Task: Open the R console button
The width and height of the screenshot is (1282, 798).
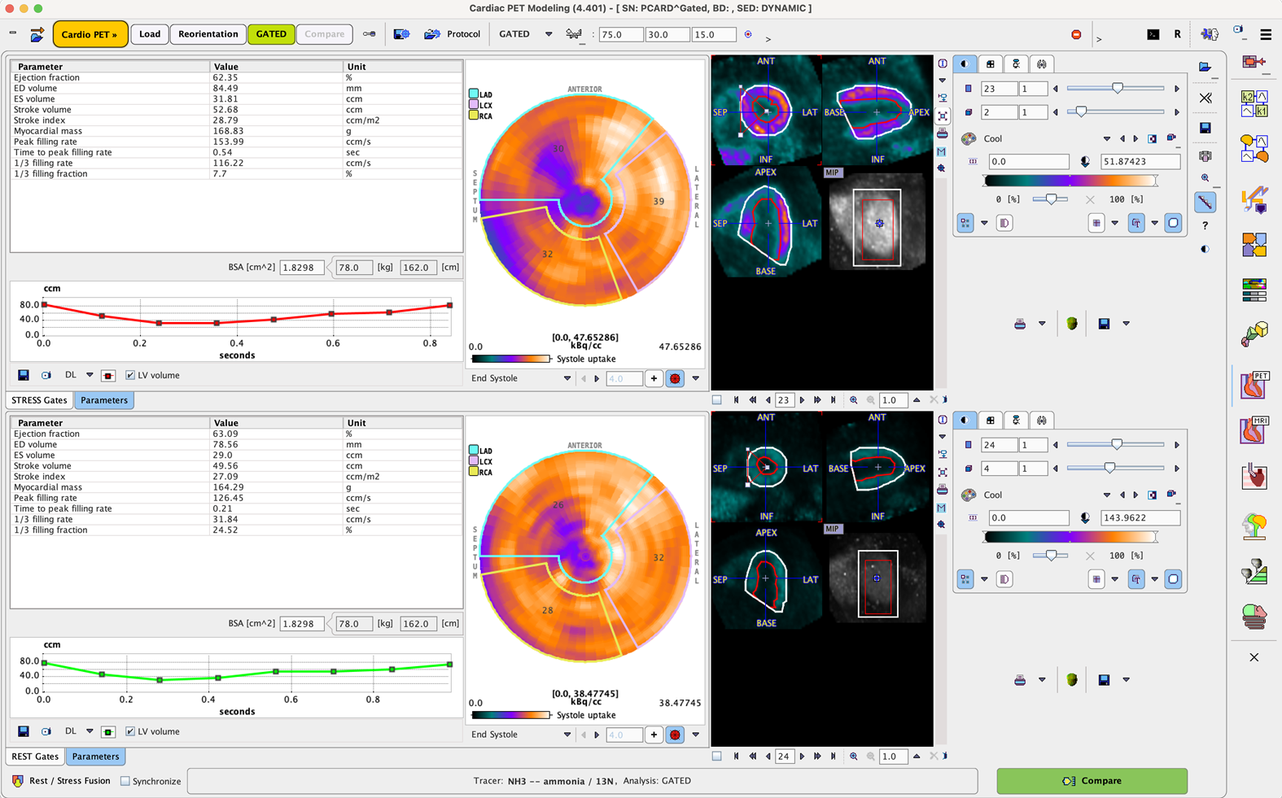Action: 1177,34
